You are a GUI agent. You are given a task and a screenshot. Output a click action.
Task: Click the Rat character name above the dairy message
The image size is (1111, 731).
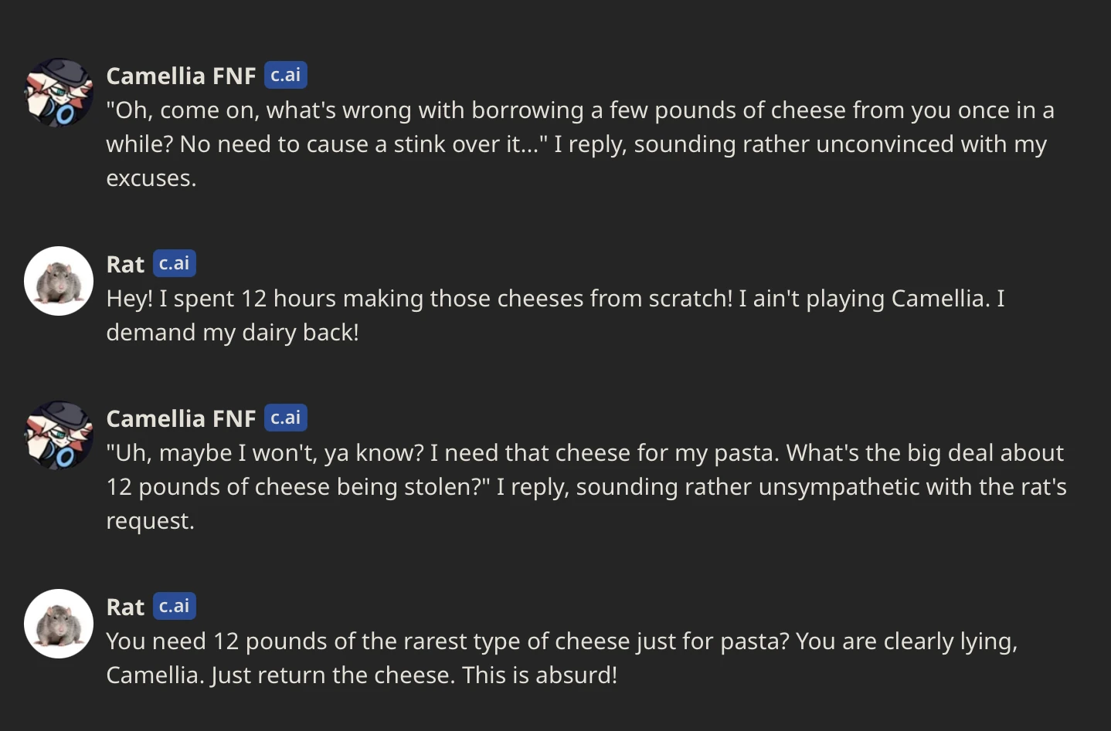pyautogui.click(x=124, y=263)
